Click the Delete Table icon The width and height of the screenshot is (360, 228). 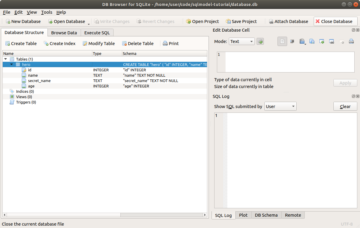tap(124, 44)
